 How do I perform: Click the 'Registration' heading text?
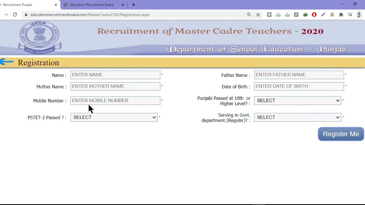tap(38, 63)
